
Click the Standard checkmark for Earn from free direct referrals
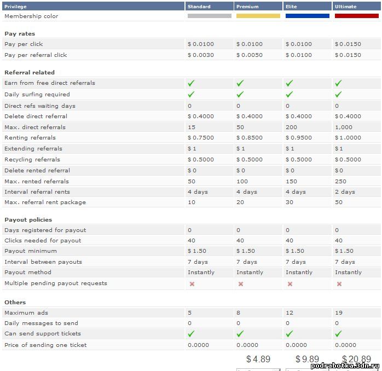click(x=191, y=83)
